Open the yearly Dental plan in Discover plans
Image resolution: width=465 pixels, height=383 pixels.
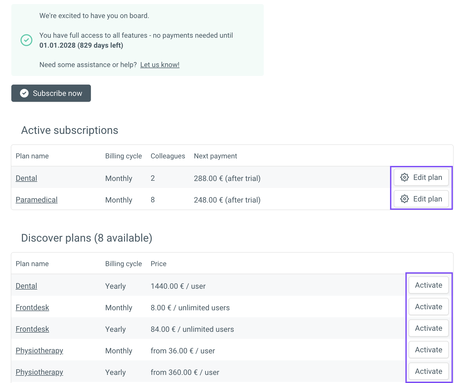(x=26, y=286)
